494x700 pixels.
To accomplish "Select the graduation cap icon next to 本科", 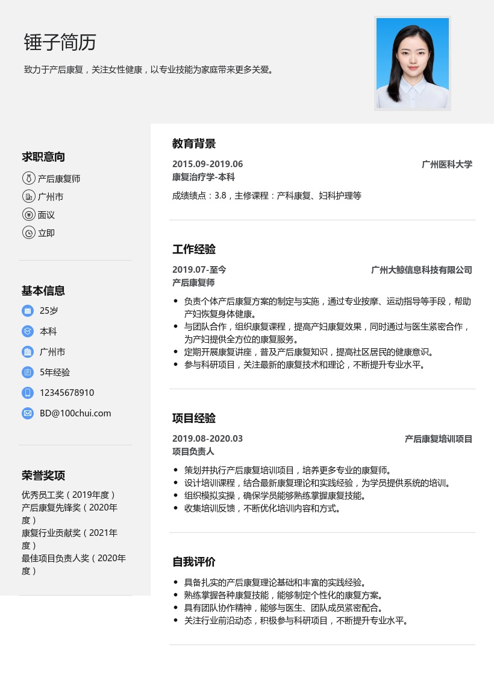I will tap(28, 331).
